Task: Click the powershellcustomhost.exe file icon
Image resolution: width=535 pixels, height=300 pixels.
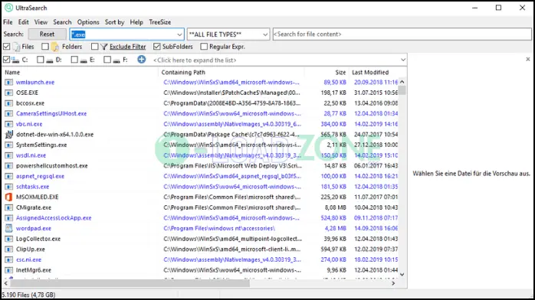Action: click(x=9, y=166)
